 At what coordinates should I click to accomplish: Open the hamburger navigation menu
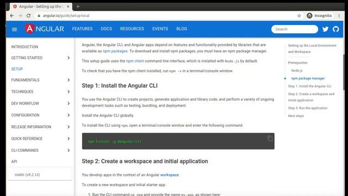tap(15, 29)
